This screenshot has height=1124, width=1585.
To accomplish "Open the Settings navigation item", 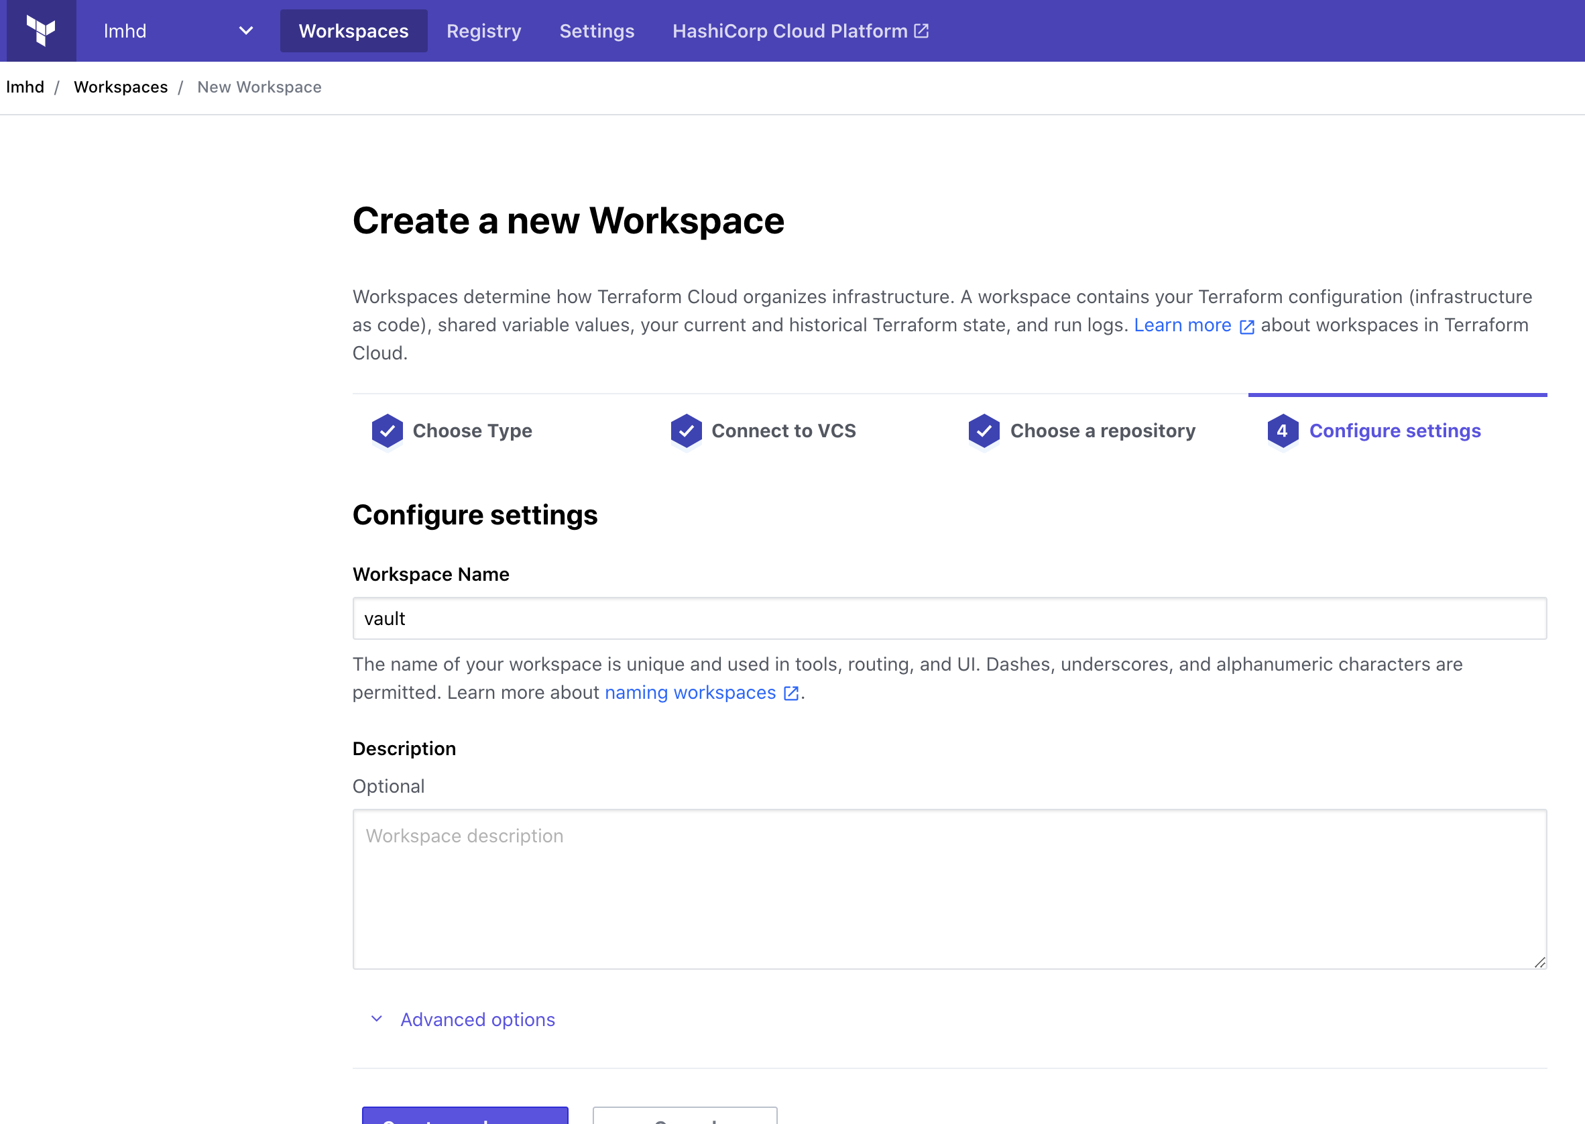I will pyautogui.click(x=596, y=30).
